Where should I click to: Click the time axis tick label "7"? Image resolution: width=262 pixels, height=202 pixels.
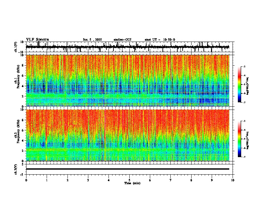click(x=171, y=180)
